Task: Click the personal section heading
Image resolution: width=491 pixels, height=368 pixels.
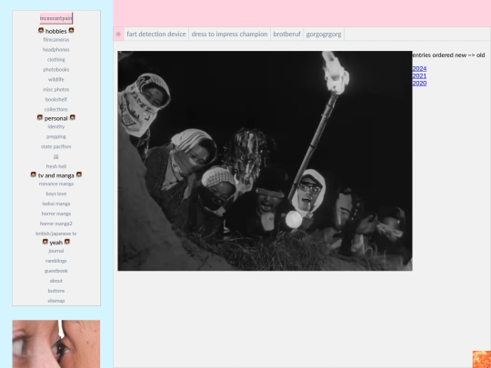Action: pos(56,118)
